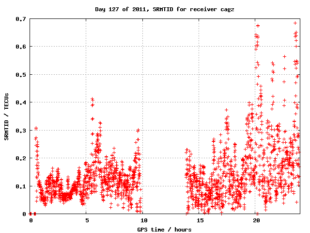The image size is (310, 233).
Task: Click the 0.7 y-axis tick label
Action: click(x=20, y=18)
